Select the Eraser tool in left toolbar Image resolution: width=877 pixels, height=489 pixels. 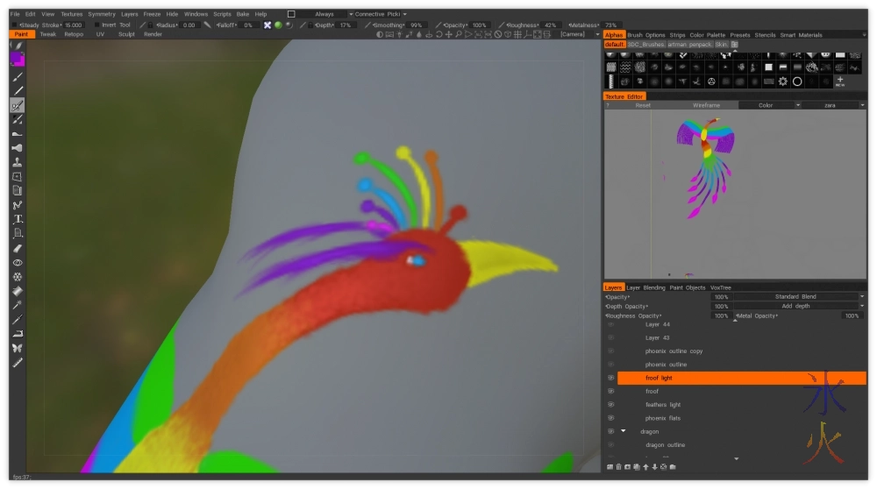[x=18, y=248]
